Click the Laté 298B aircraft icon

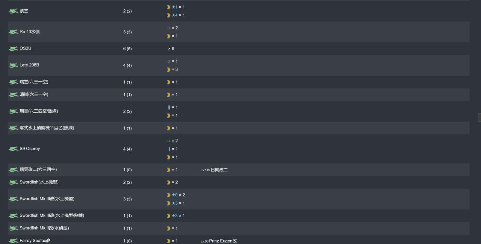(13, 65)
